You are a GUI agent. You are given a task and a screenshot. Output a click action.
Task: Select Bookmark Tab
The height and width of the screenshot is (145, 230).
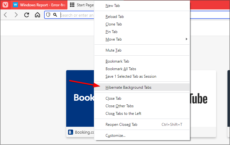[142, 61]
